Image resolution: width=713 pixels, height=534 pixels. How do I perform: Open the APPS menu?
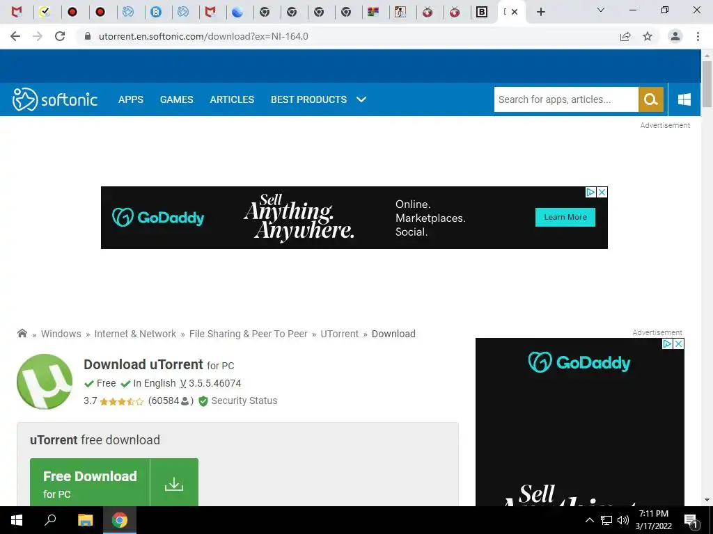[130, 99]
